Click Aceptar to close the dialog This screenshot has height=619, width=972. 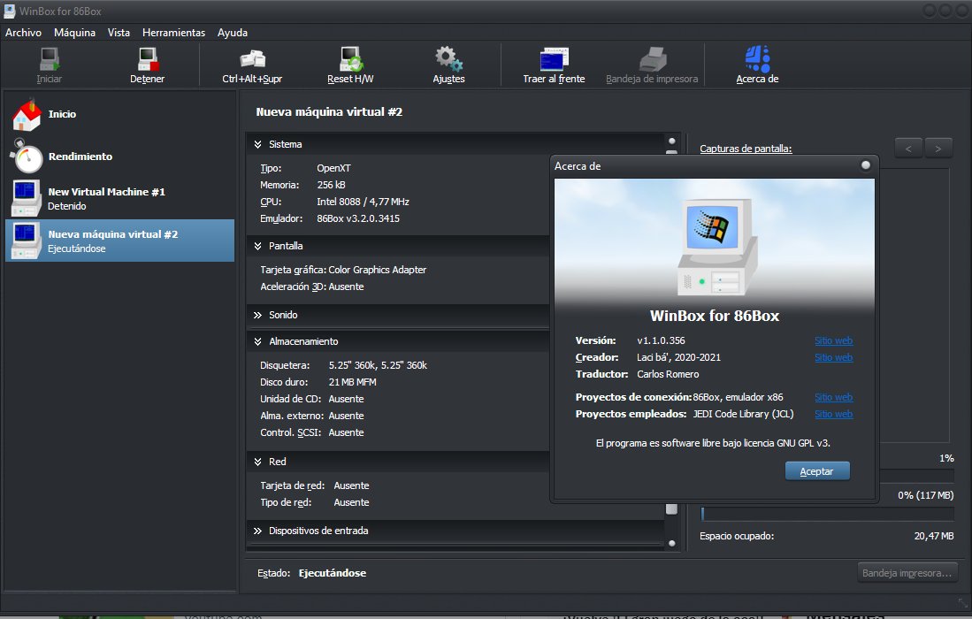817,471
